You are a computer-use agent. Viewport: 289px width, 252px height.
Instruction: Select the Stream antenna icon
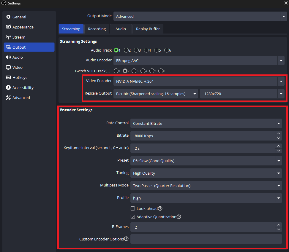click(x=8, y=37)
